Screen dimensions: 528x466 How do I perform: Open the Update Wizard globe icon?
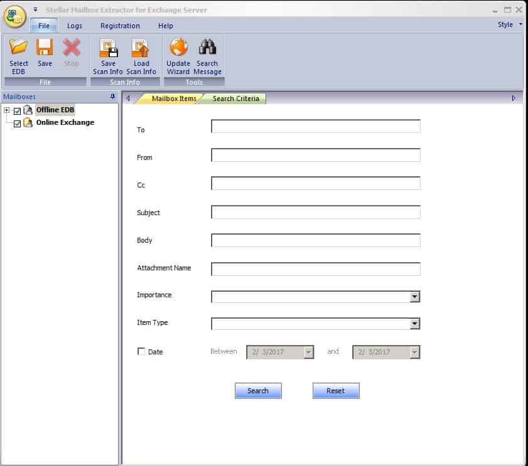(x=178, y=47)
